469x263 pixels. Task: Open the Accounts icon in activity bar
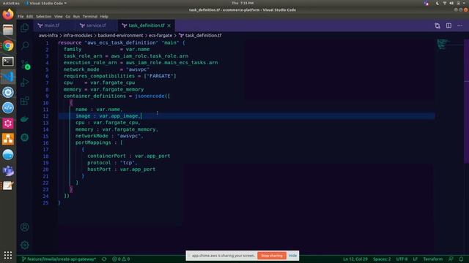pyautogui.click(x=24, y=227)
